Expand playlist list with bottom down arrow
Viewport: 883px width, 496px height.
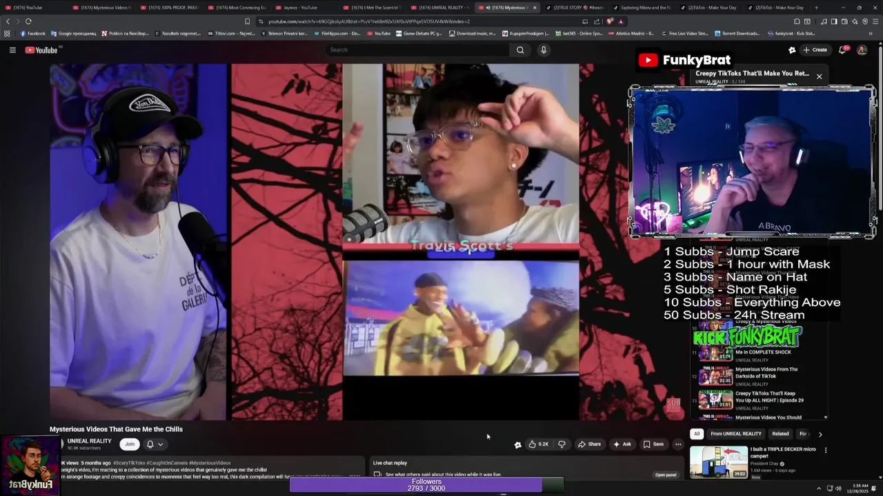coord(825,417)
